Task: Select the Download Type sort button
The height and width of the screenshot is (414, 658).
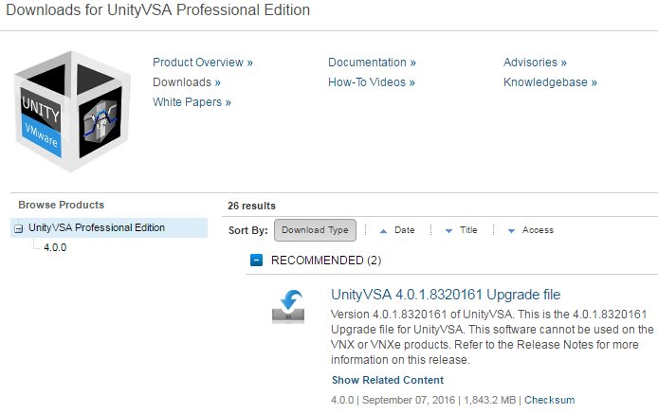Action: pos(315,230)
